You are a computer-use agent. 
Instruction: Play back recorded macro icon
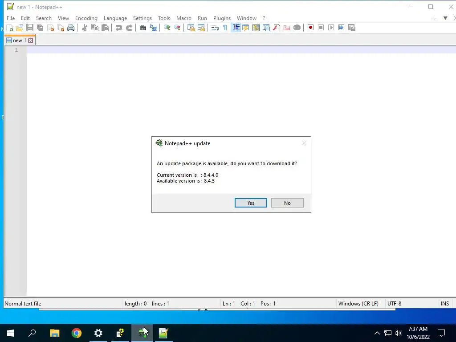point(331,28)
